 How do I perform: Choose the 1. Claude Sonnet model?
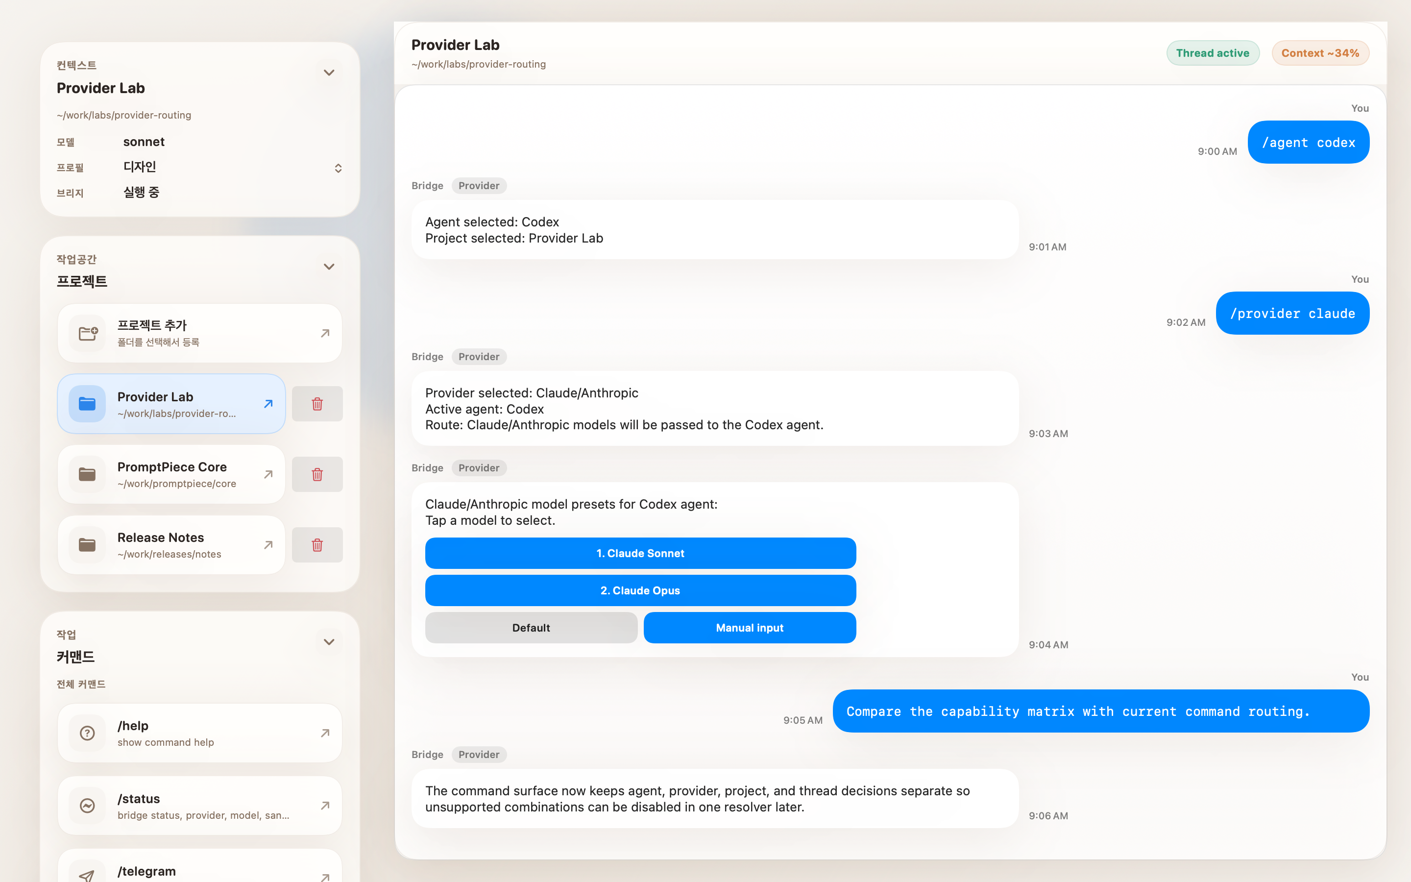click(x=640, y=553)
